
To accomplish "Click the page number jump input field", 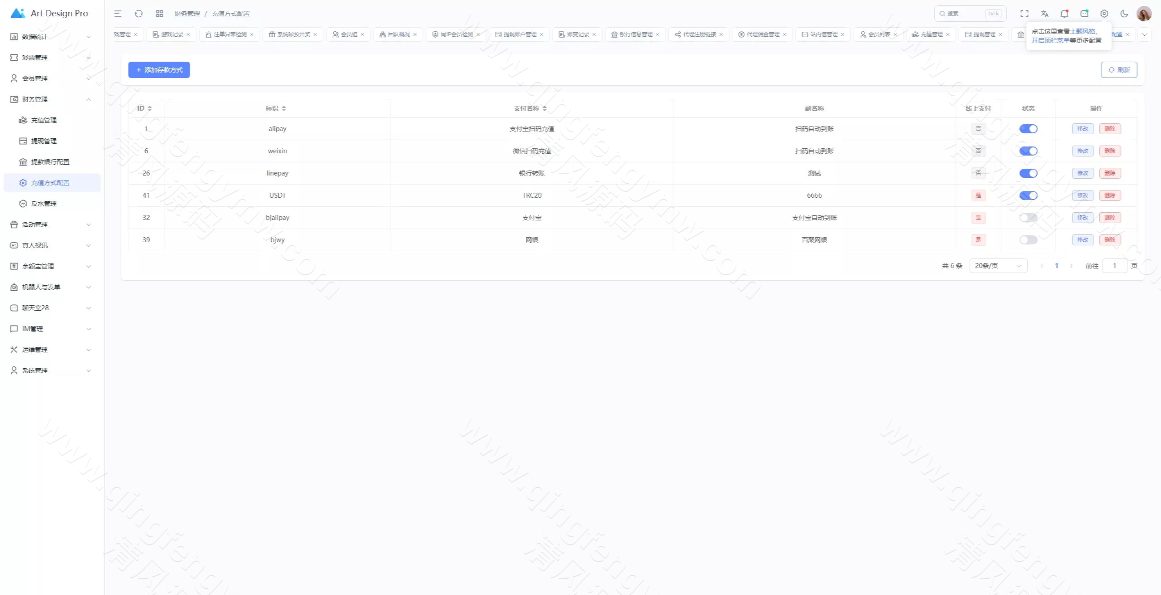I will click(x=1114, y=266).
